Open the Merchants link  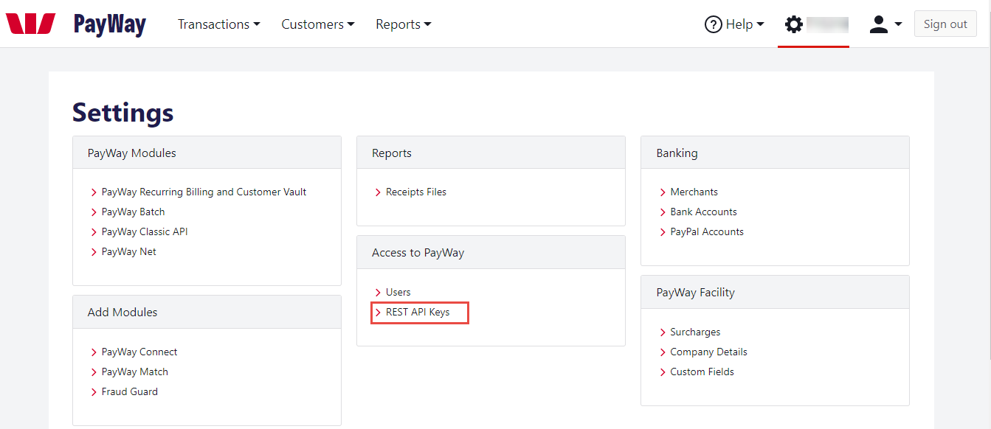tap(694, 192)
